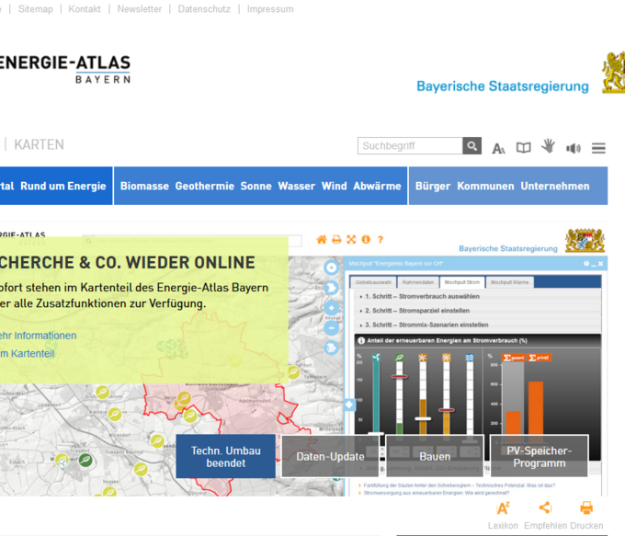Expand 2. Schritt – Stromsparziel einstellen
Image resolution: width=625 pixels, height=536 pixels.
coord(478,310)
